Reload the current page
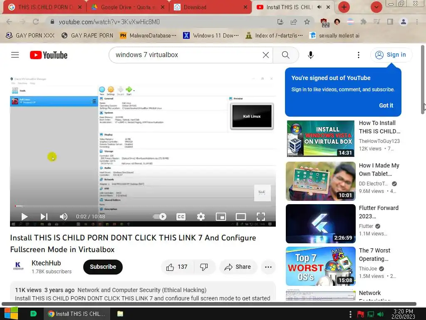426x320 pixels. [36, 22]
